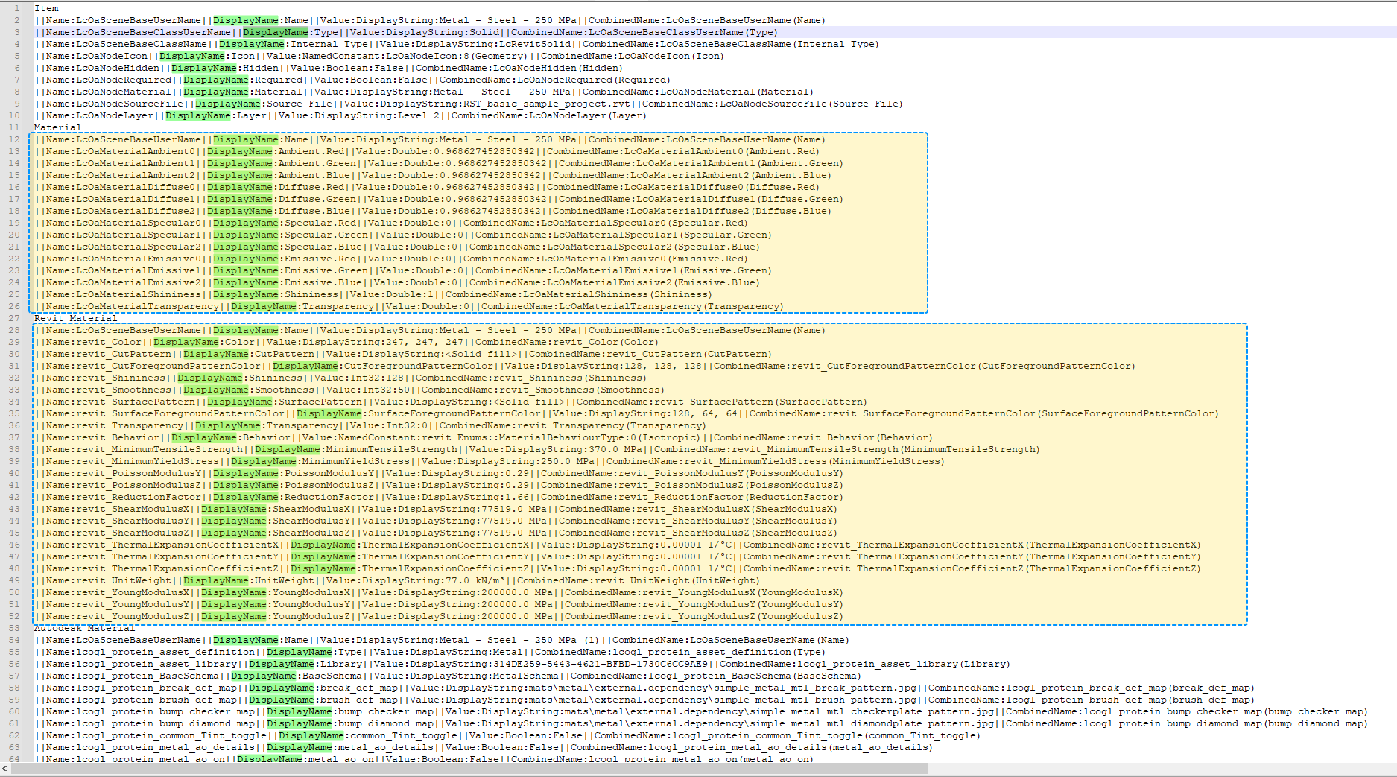Click the 'Material' section heading text
Image resolution: width=1397 pixels, height=777 pixels.
click(x=58, y=127)
